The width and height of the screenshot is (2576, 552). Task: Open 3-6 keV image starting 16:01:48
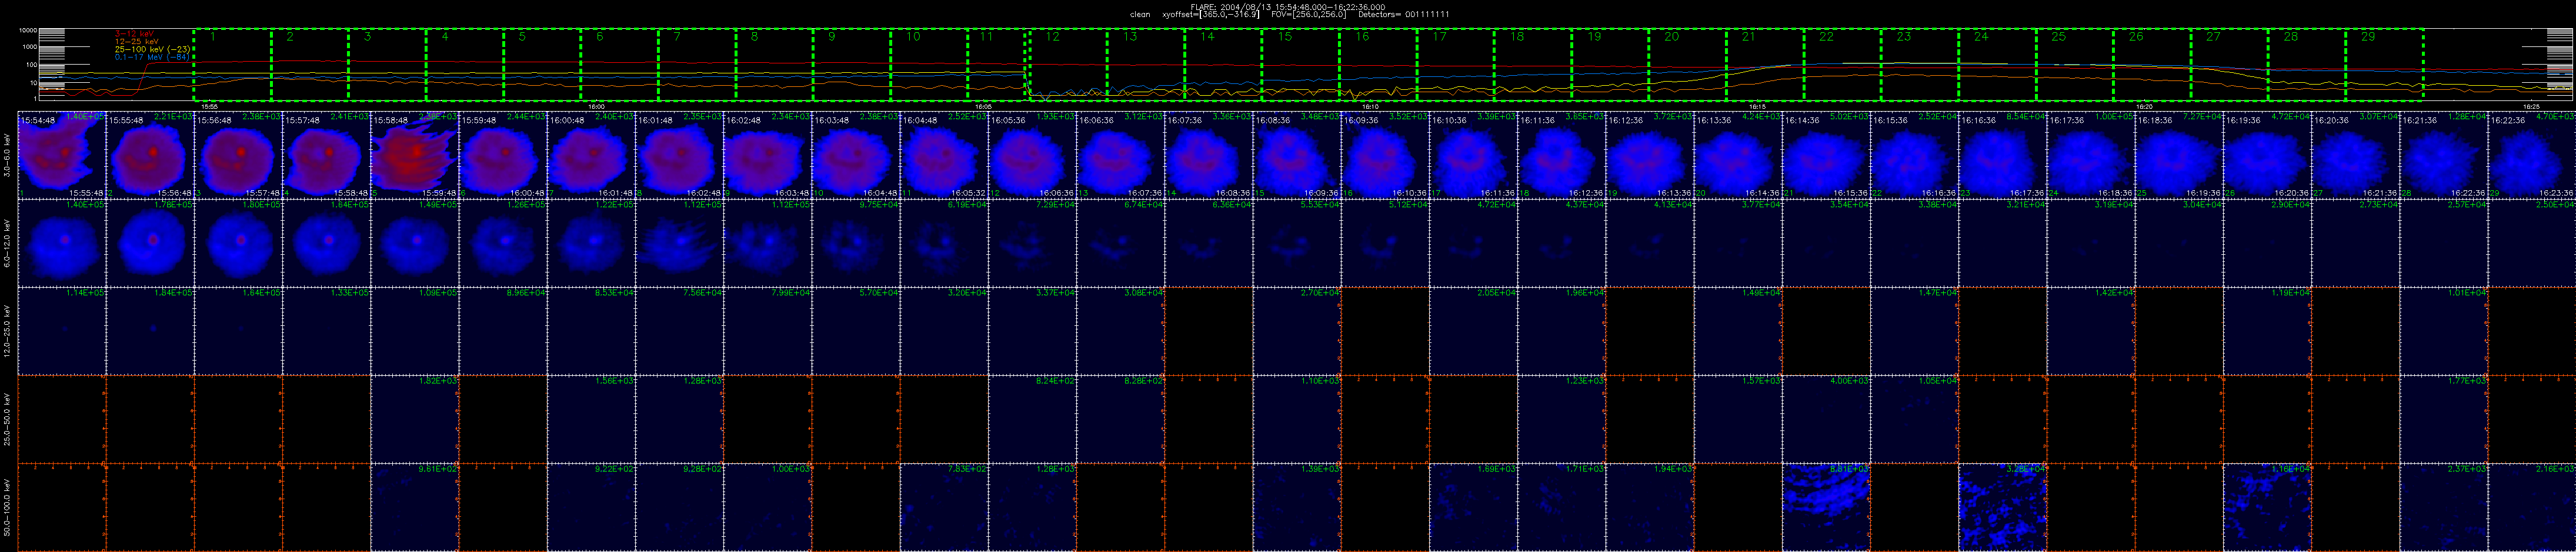(x=680, y=154)
